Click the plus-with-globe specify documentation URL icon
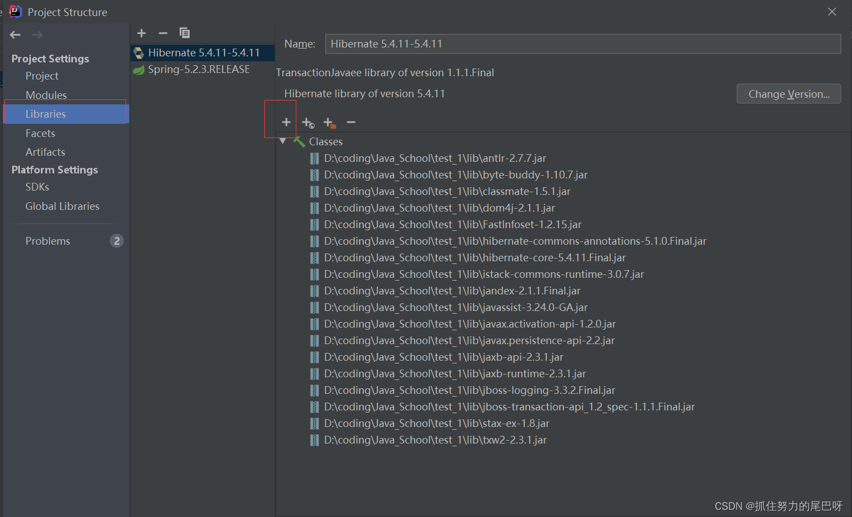 (x=308, y=123)
